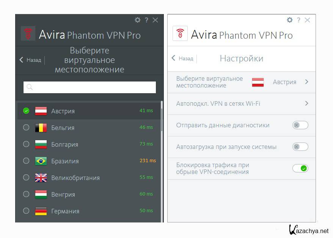Click help question mark in white window
The height and width of the screenshot is (238, 333).
point(298,20)
